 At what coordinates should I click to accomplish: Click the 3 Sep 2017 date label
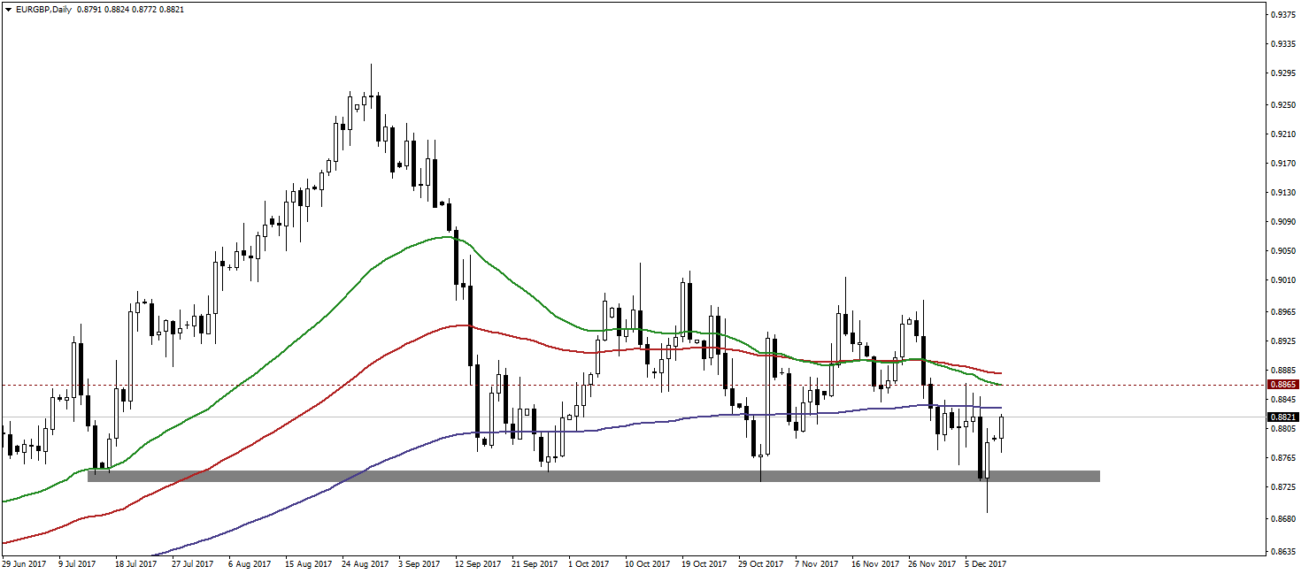tap(419, 563)
